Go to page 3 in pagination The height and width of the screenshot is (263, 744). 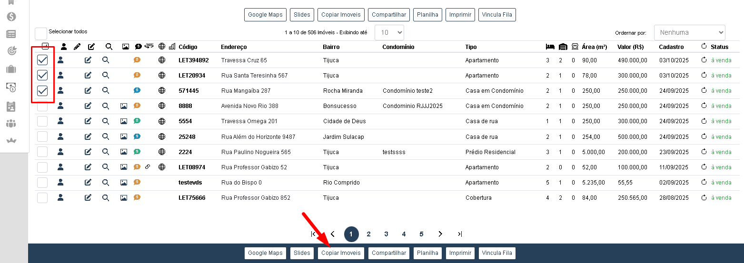[386, 234]
